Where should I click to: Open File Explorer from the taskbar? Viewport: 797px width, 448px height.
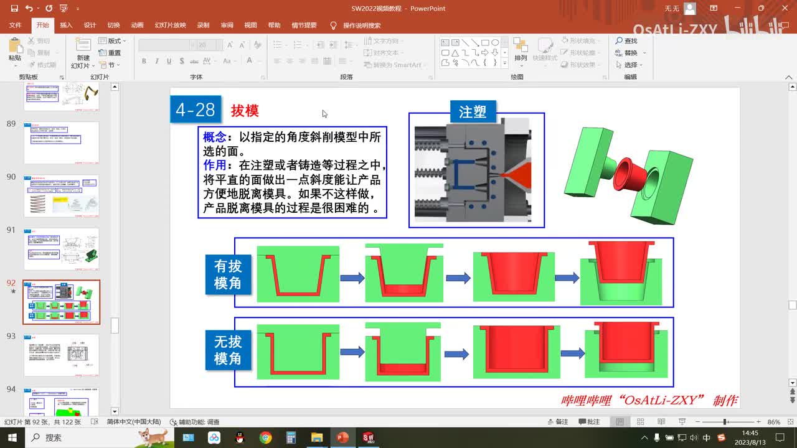click(x=316, y=437)
